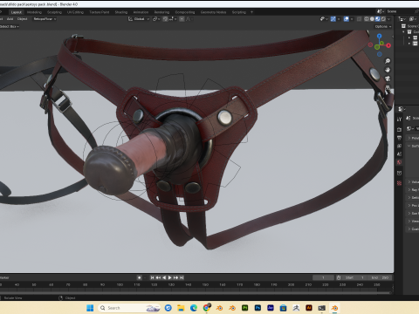Image resolution: width=419 pixels, height=314 pixels.
Task: Toggle viewport gizmos display
Action: [333, 19]
